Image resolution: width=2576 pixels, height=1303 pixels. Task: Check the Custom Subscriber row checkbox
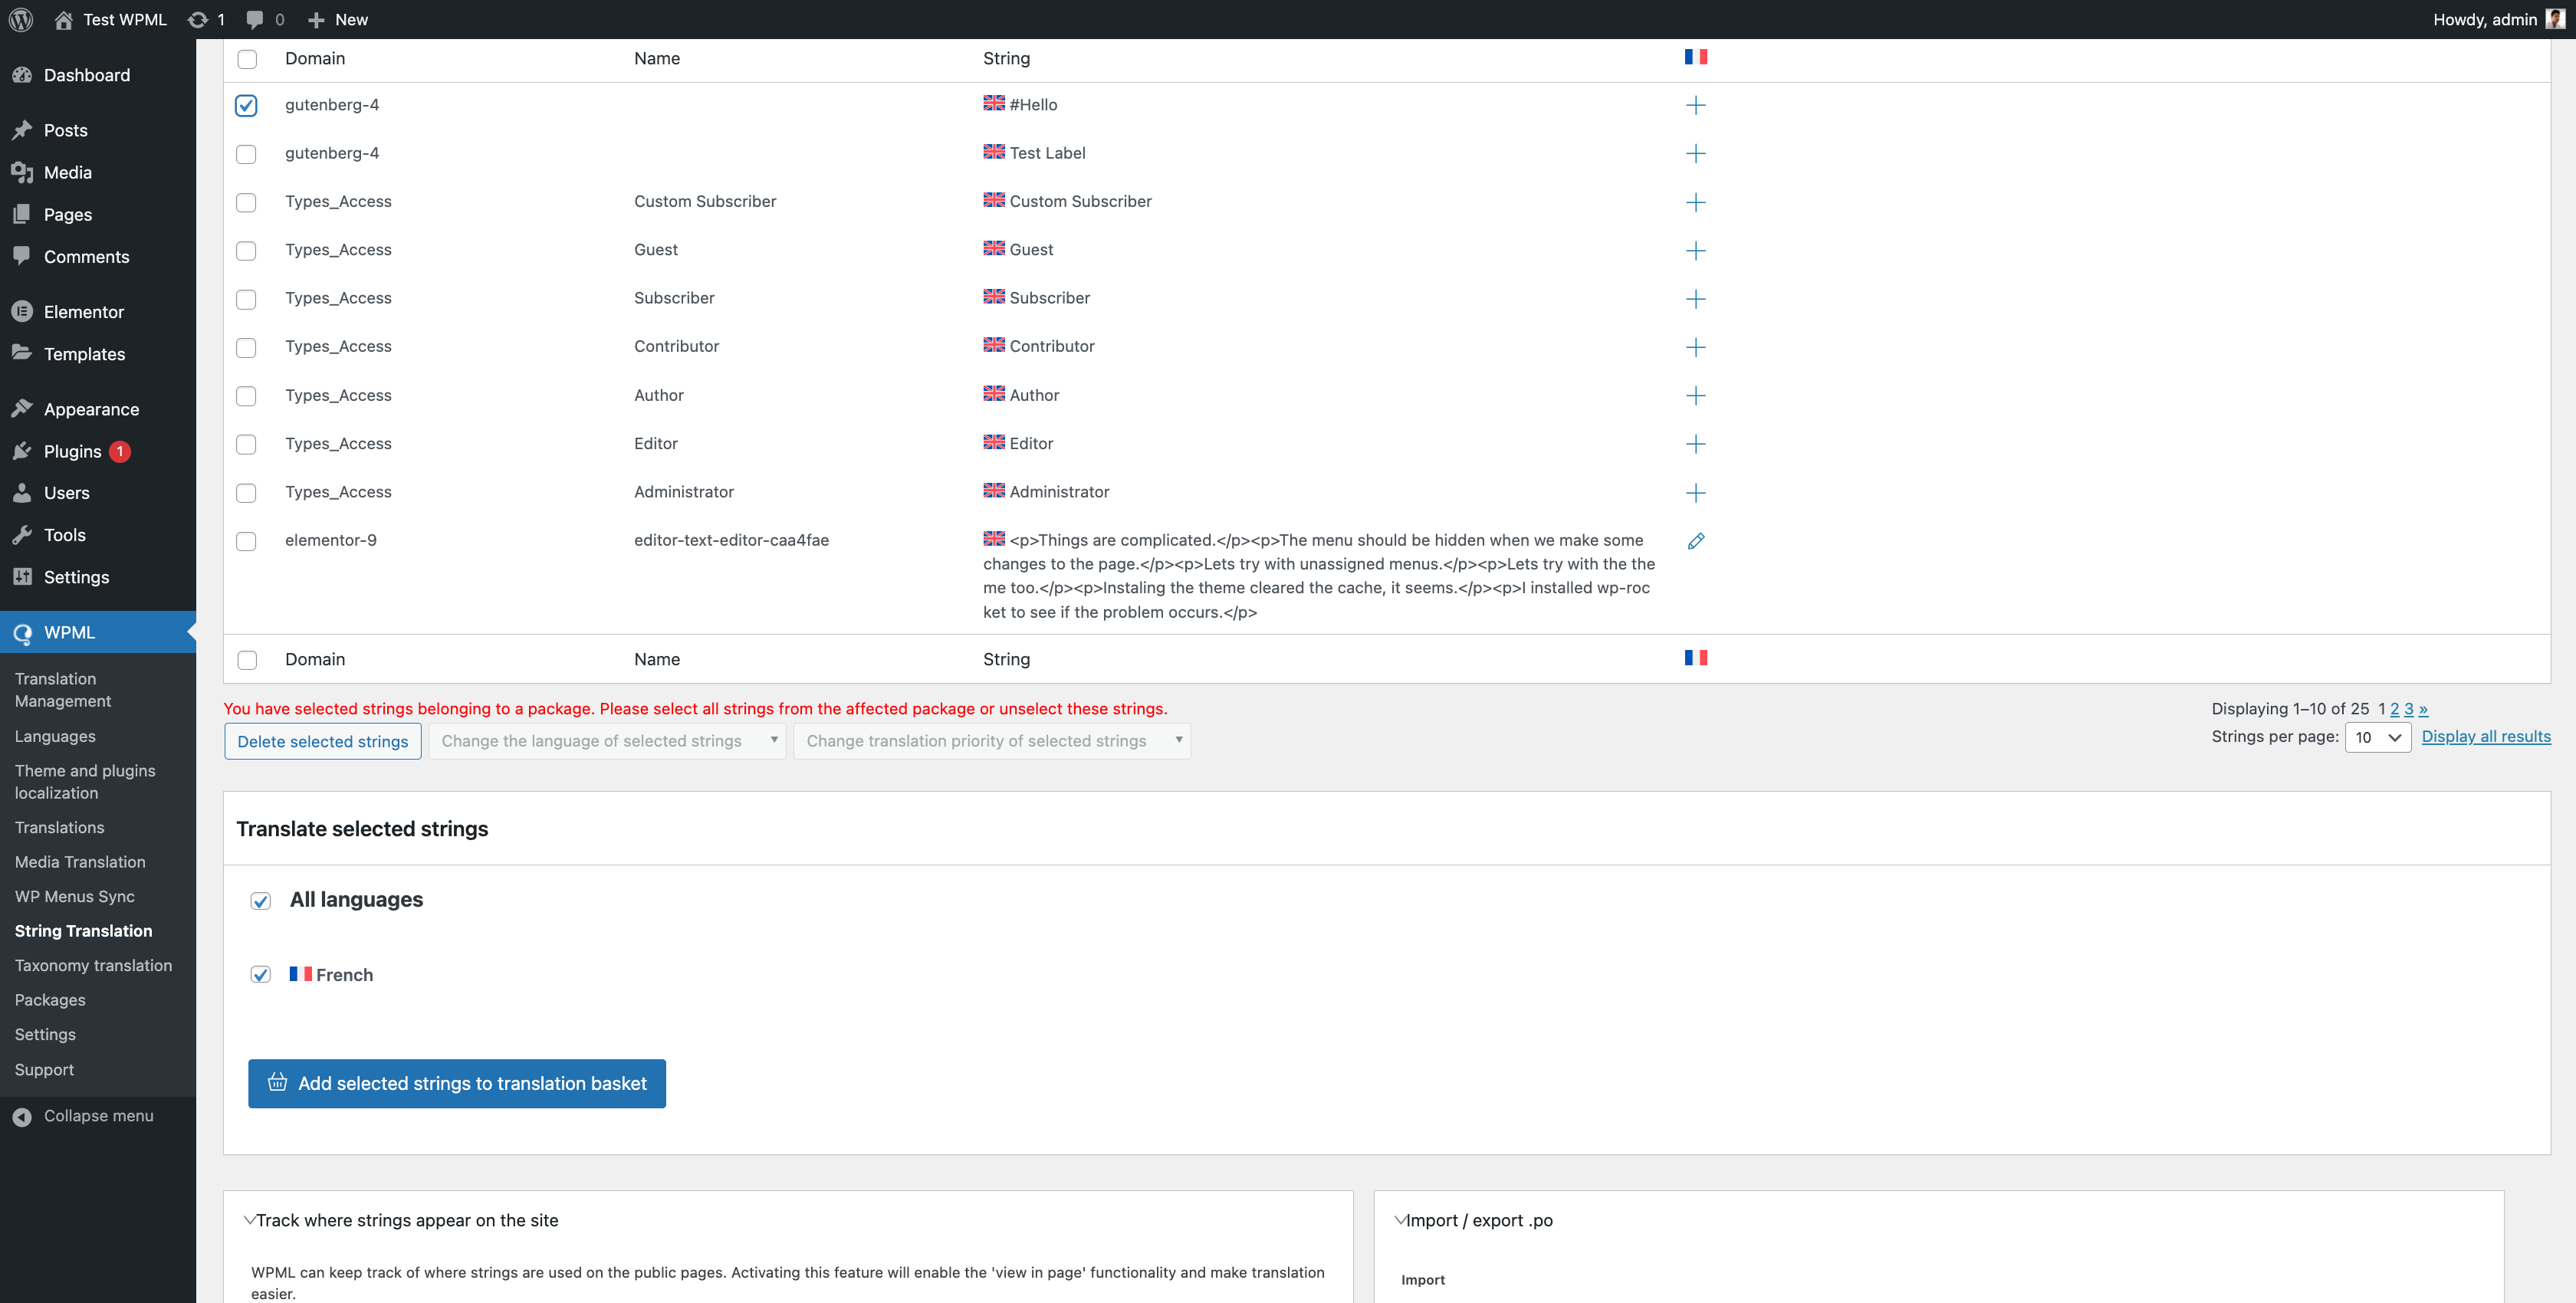[x=246, y=202]
